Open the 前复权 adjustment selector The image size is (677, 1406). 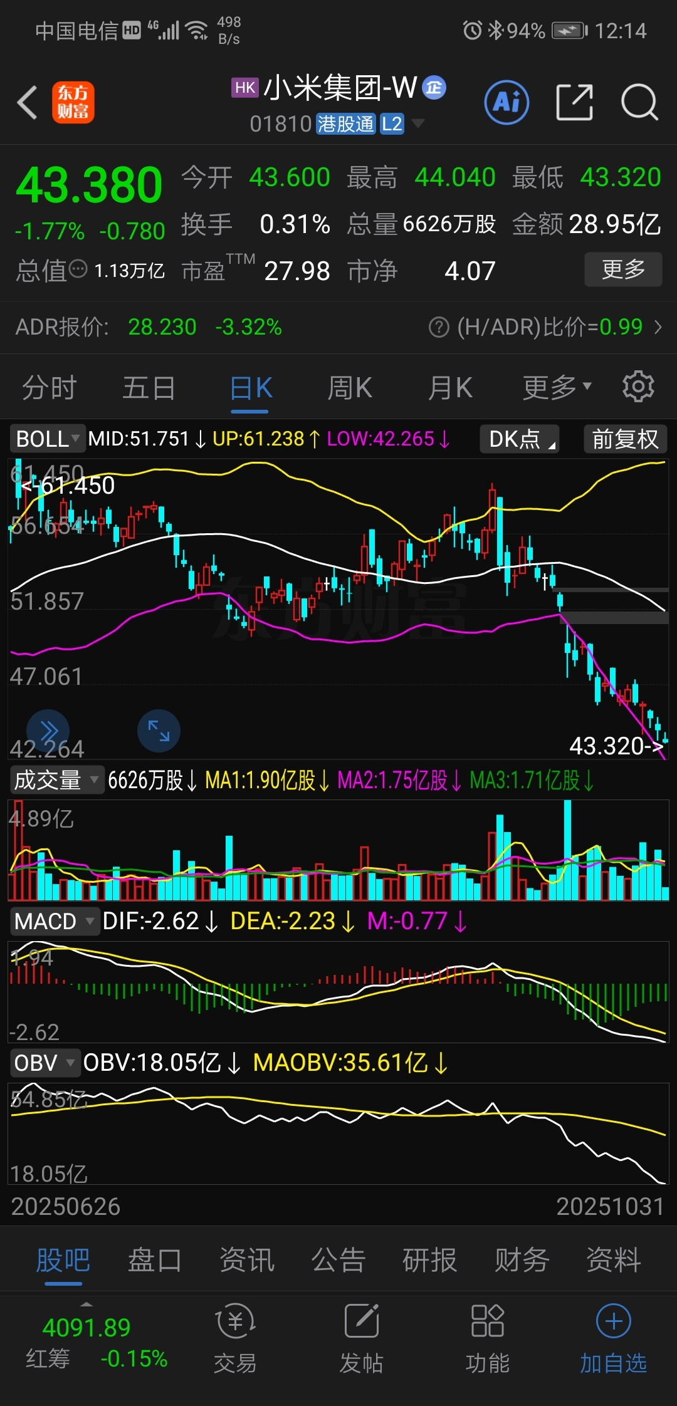[x=625, y=439]
